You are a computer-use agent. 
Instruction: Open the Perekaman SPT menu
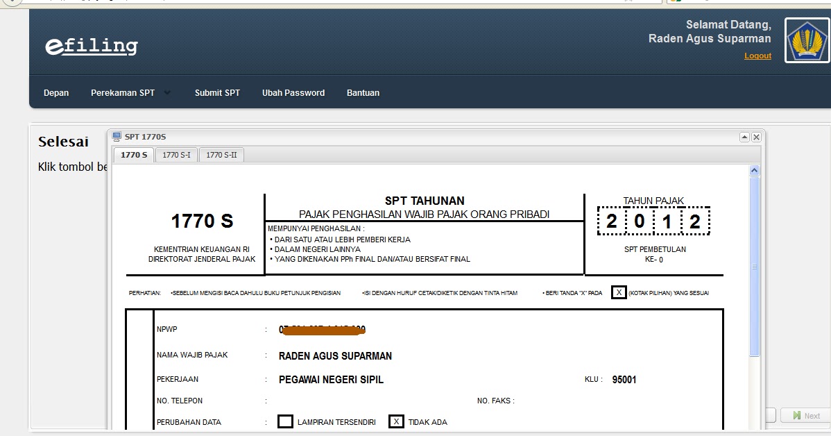point(123,93)
